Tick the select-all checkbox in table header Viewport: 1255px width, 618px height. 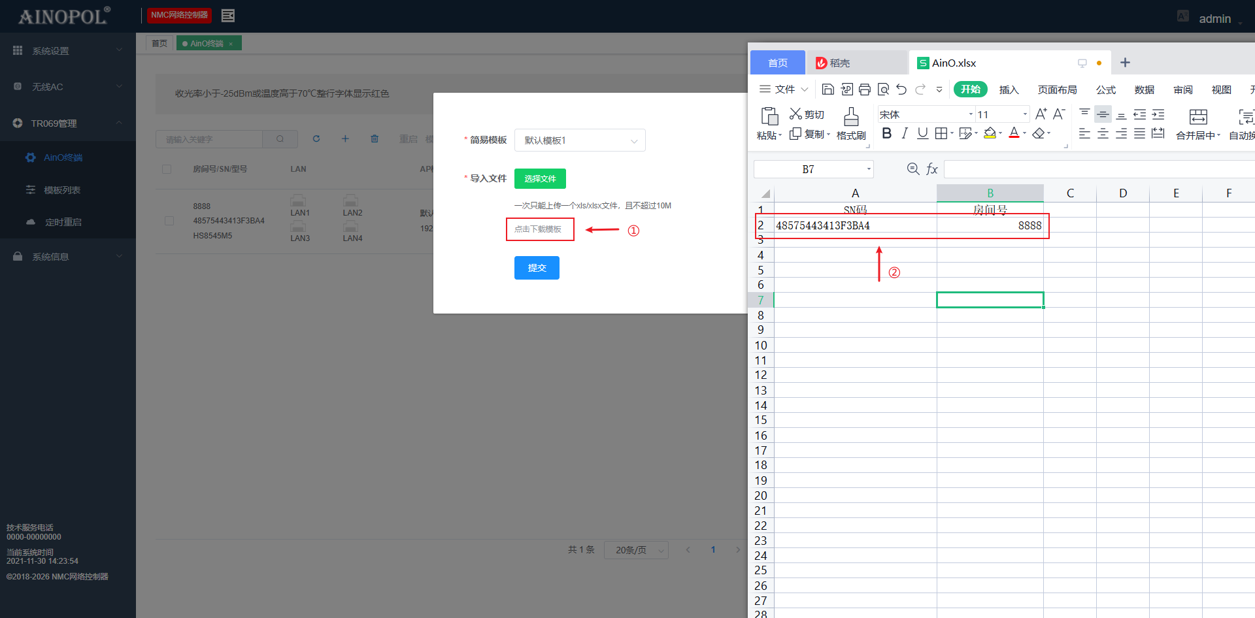167,169
